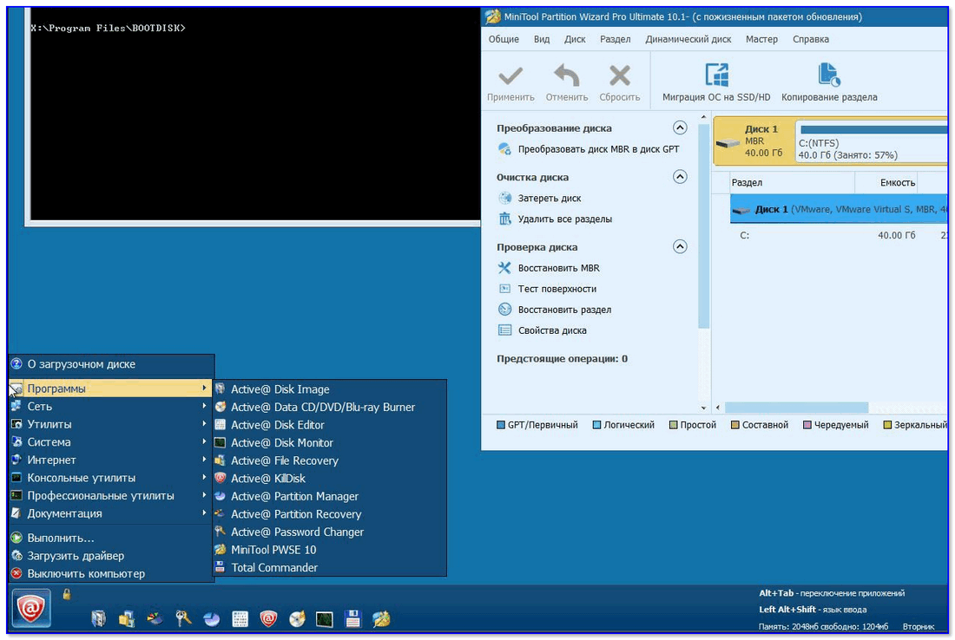The width and height of the screenshot is (955, 640).
Task: Click Восстановить MBR link
Action: click(x=558, y=268)
